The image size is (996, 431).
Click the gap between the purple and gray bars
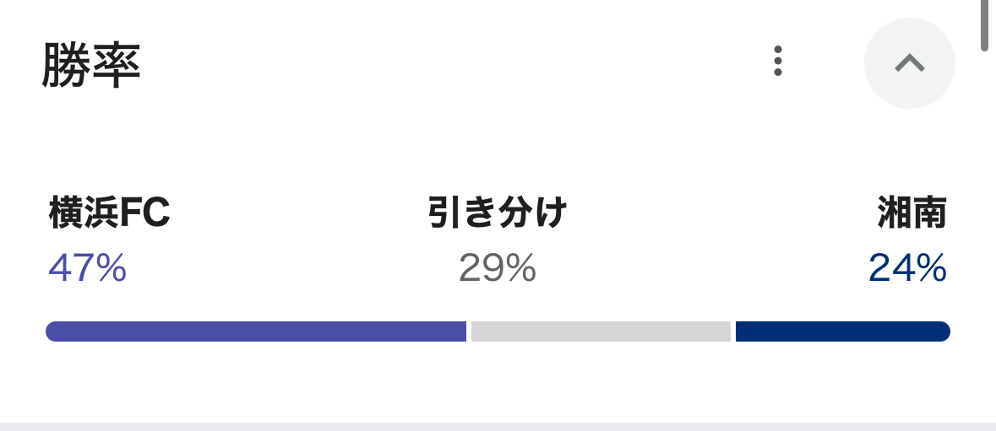(x=469, y=331)
